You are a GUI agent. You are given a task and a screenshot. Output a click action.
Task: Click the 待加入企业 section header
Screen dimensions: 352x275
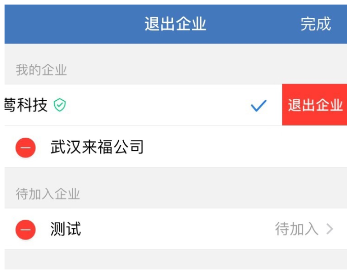(x=48, y=193)
